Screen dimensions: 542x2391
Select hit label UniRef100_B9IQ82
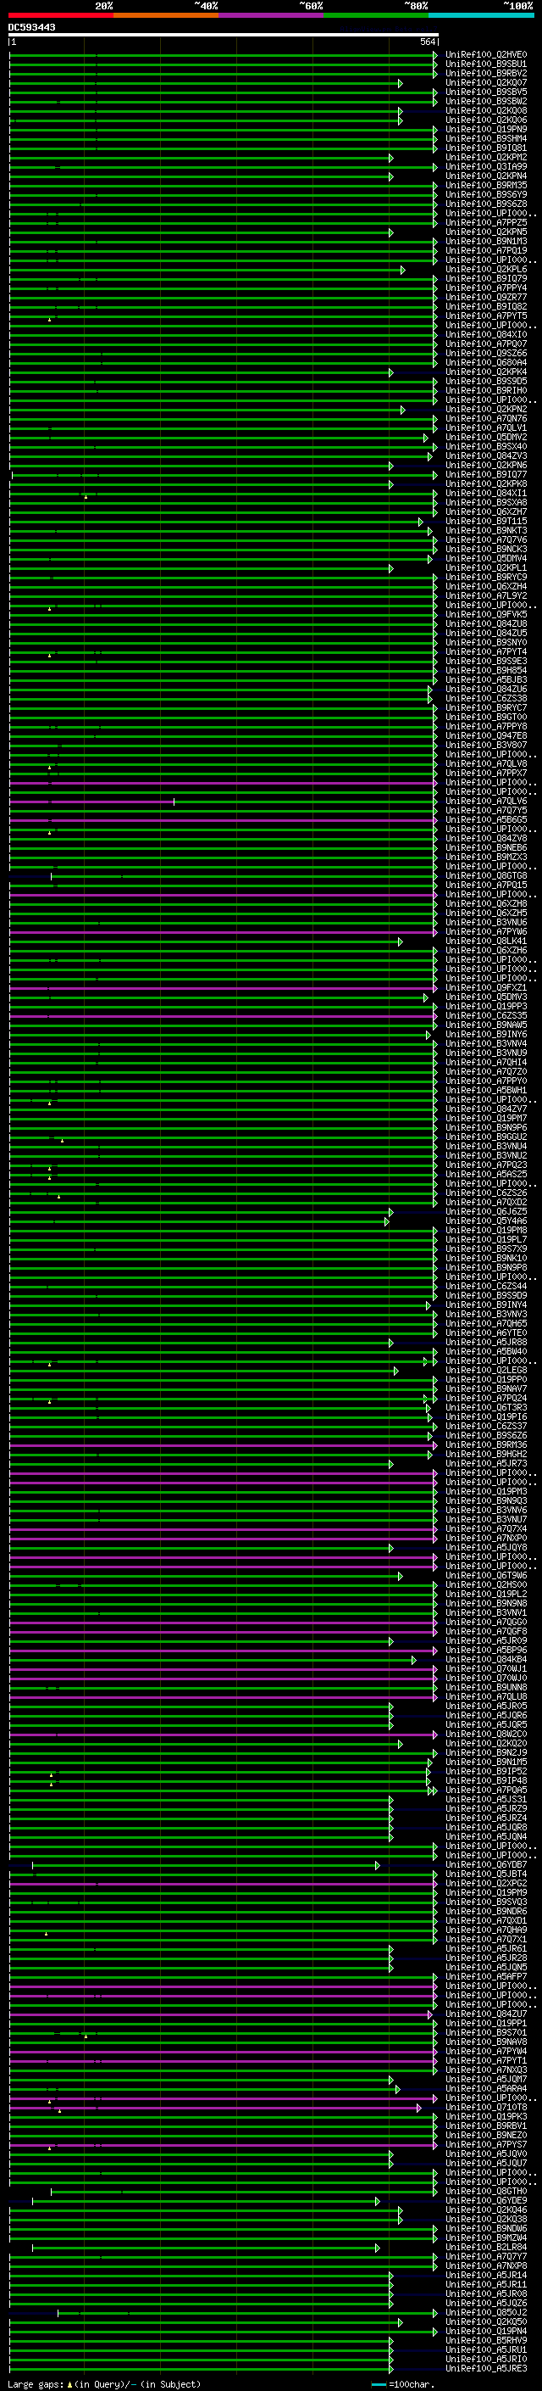[486, 306]
